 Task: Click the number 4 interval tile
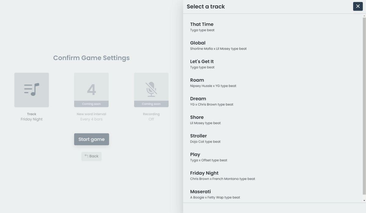click(91, 90)
